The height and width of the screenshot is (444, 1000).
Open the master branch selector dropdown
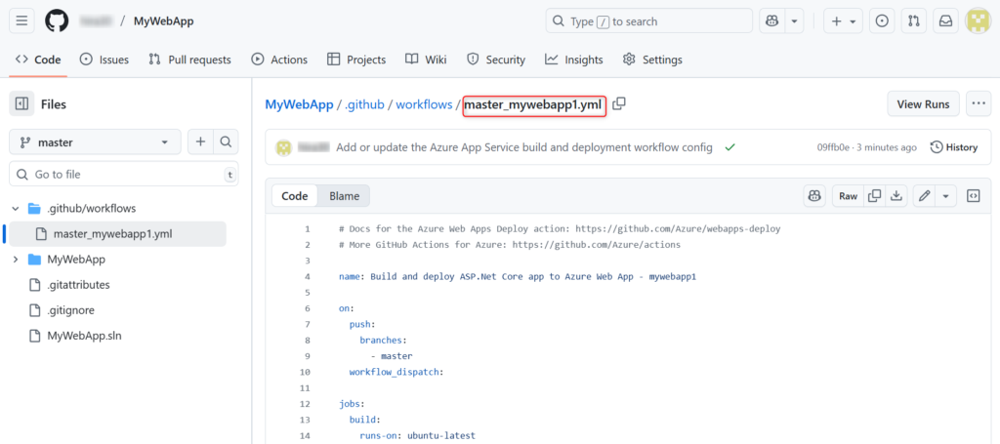coord(95,142)
